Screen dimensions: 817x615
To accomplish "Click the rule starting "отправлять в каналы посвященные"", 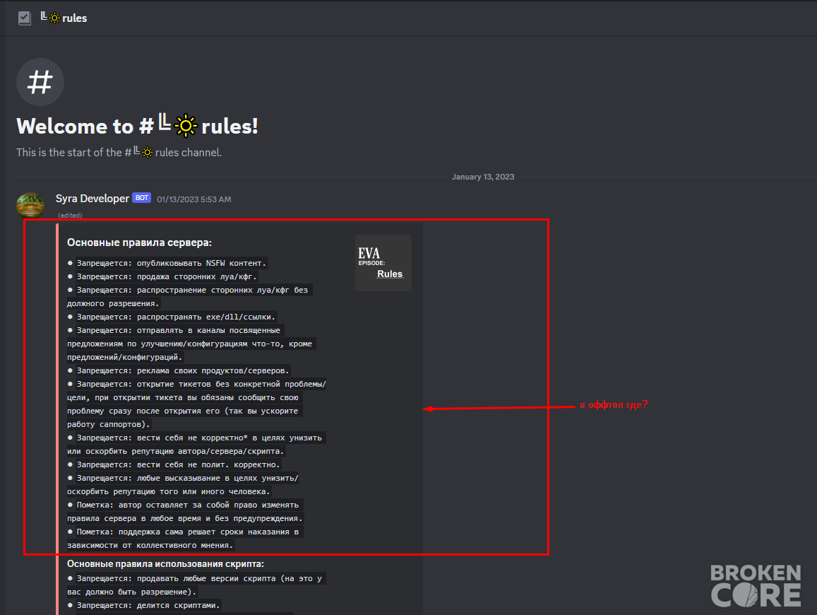I will 191,344.
